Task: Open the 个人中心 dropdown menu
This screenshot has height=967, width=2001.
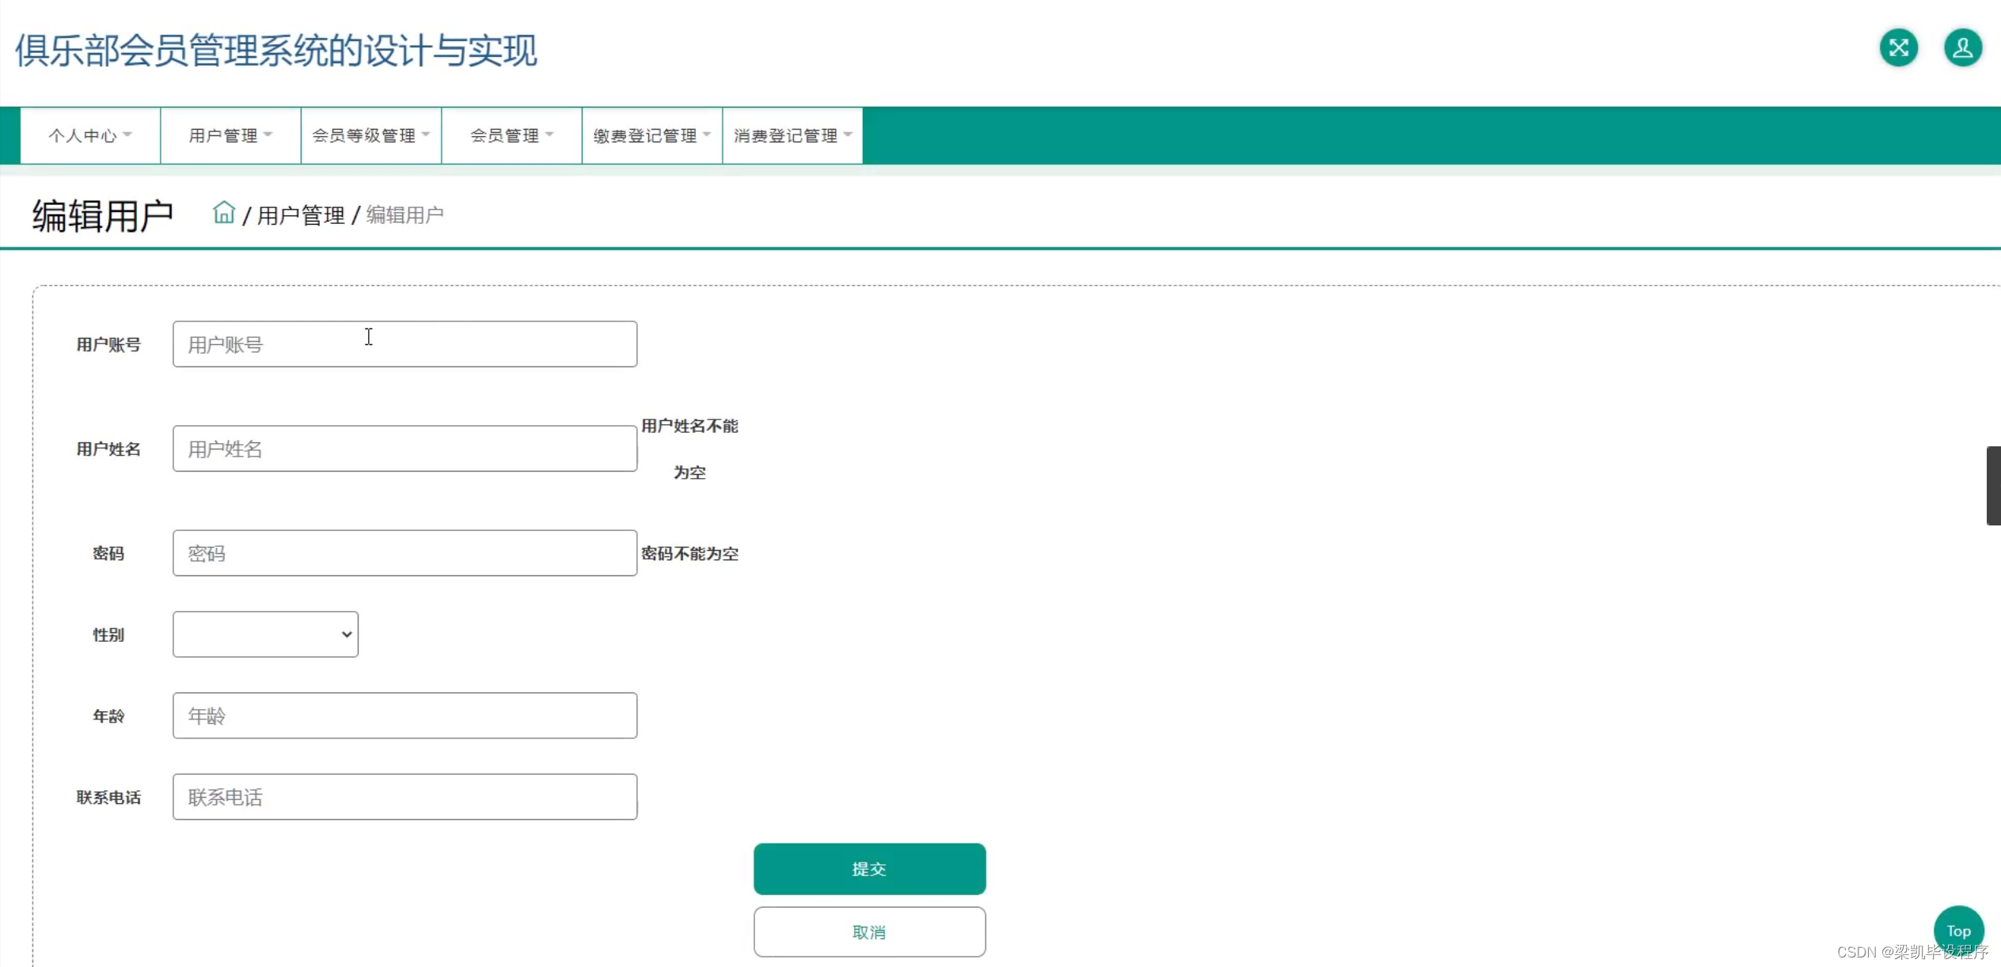Action: click(x=90, y=135)
